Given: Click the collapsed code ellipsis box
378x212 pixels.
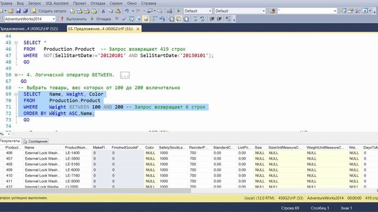Looking at the screenshot, I should (x=125, y=75).
